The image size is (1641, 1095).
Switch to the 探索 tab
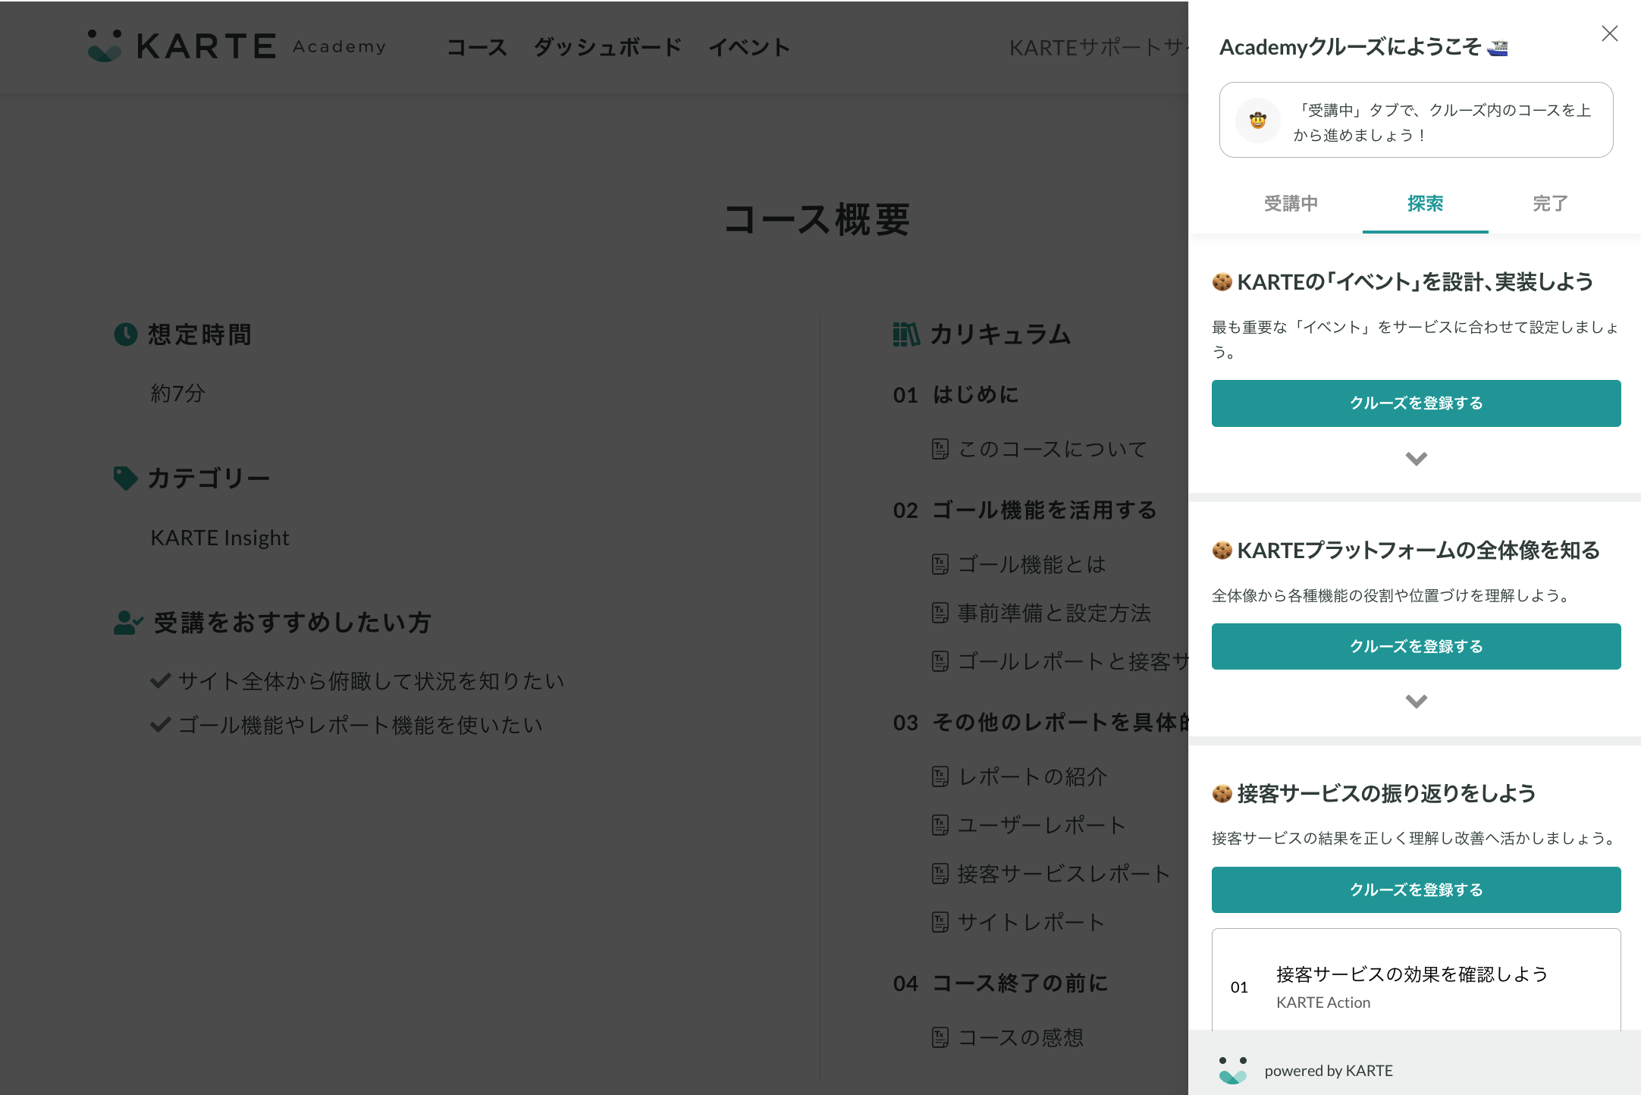coord(1425,203)
